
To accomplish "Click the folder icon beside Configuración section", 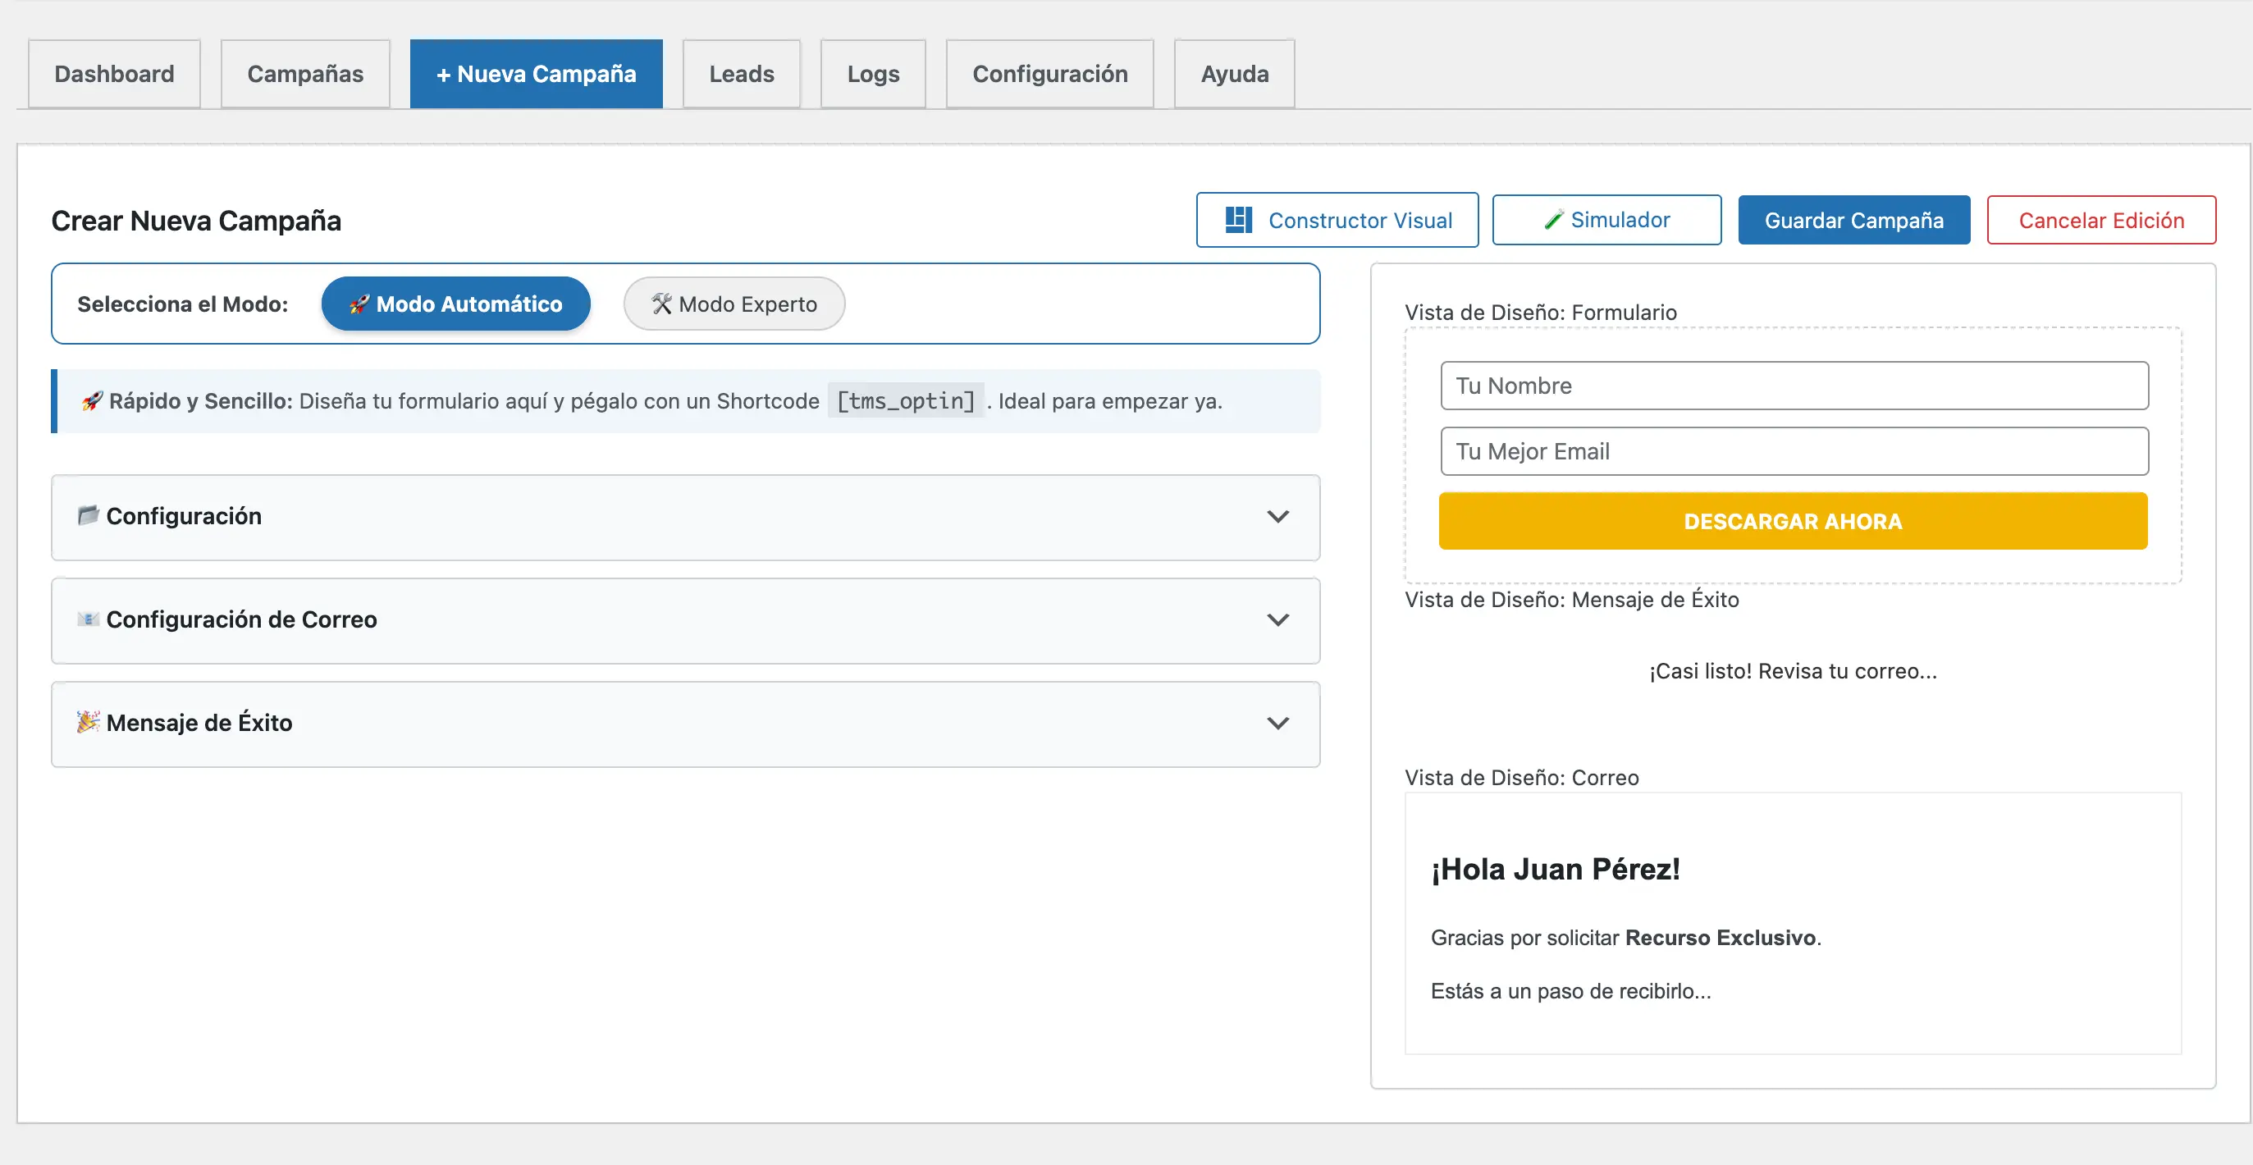I will click(88, 515).
